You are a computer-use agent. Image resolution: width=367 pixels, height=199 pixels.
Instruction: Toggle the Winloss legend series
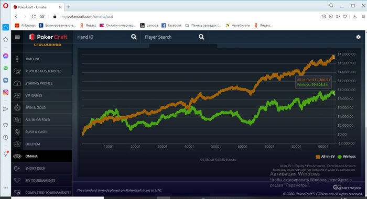pos(347,157)
